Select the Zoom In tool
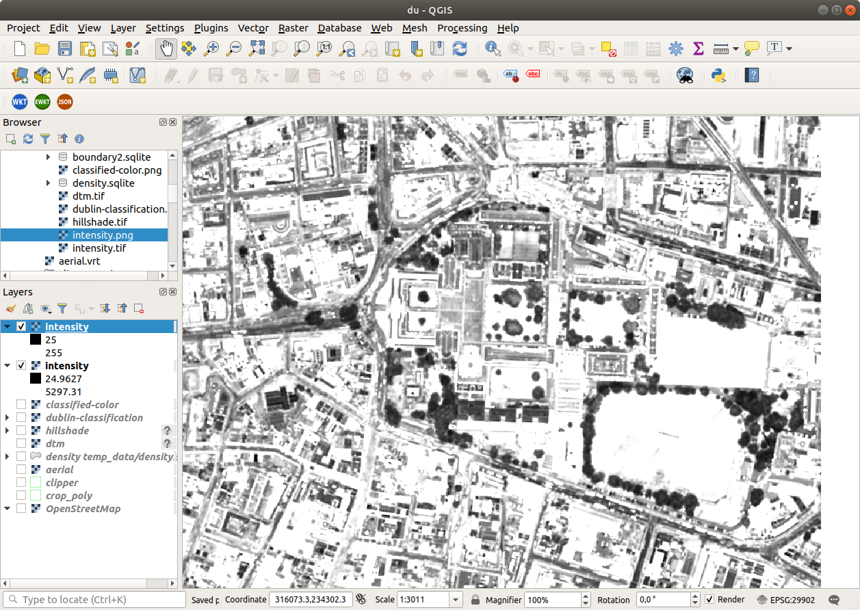This screenshot has width=860, height=610. pos(211,49)
